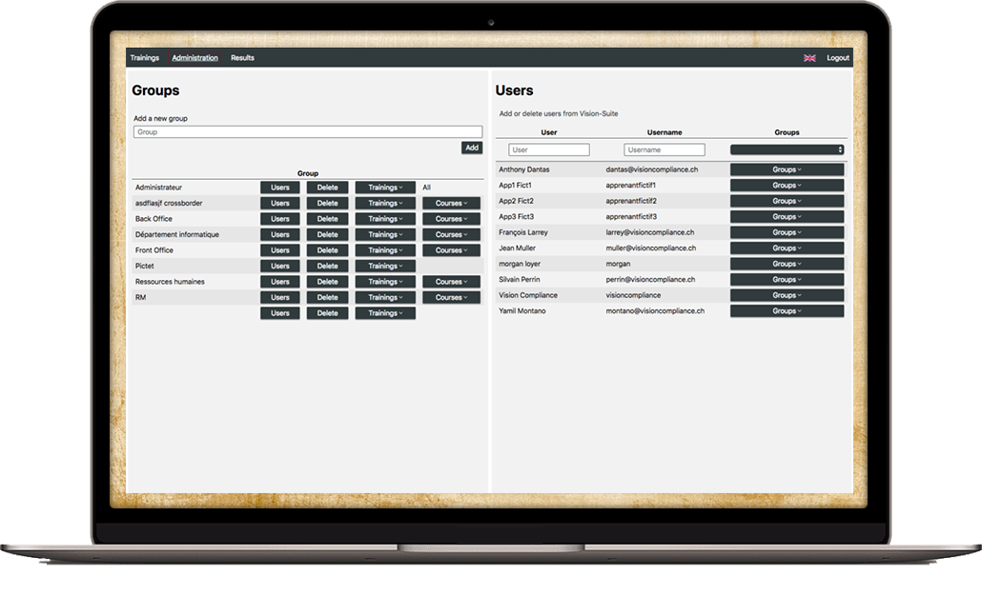
Task: Expand Groups dropdown for App2 Fict2
Action: pos(787,201)
